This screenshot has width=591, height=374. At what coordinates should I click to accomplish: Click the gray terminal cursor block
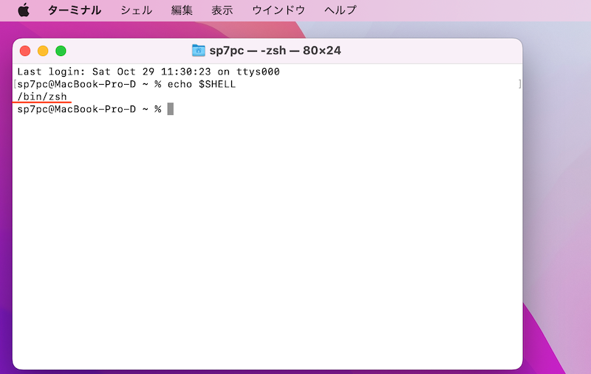[x=171, y=109]
